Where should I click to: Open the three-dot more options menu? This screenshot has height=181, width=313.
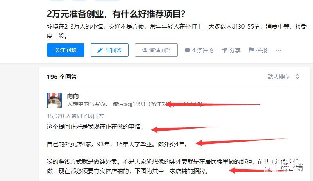(278, 50)
